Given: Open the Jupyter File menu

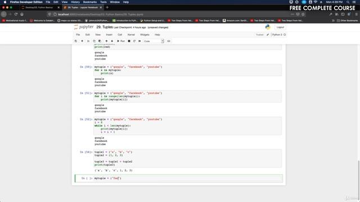Looking at the screenshot, I should 78,35.
